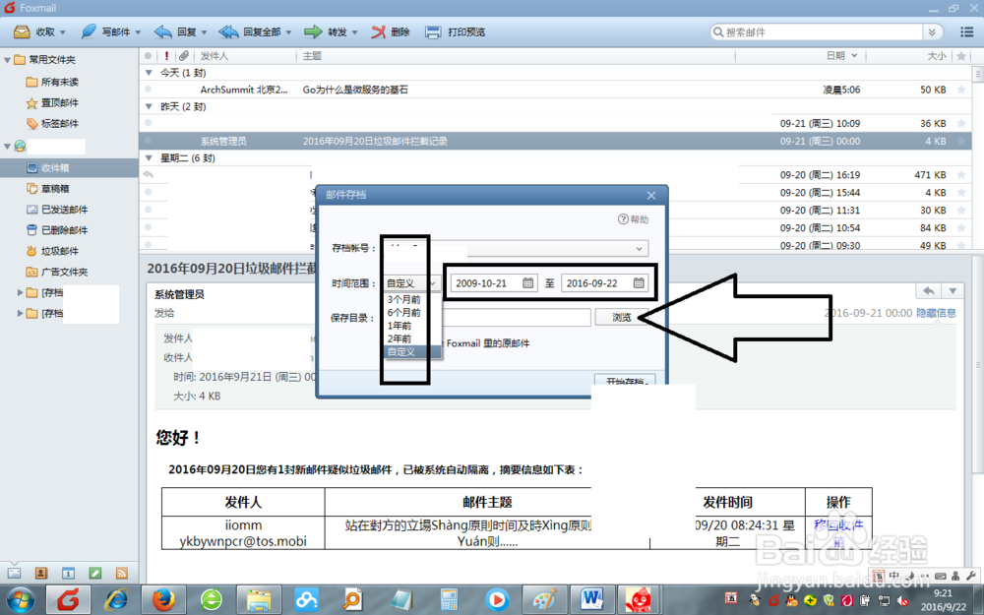Click reply arrow icon in preview pane header
Viewport: 984px width, 615px height.
pos(929,291)
